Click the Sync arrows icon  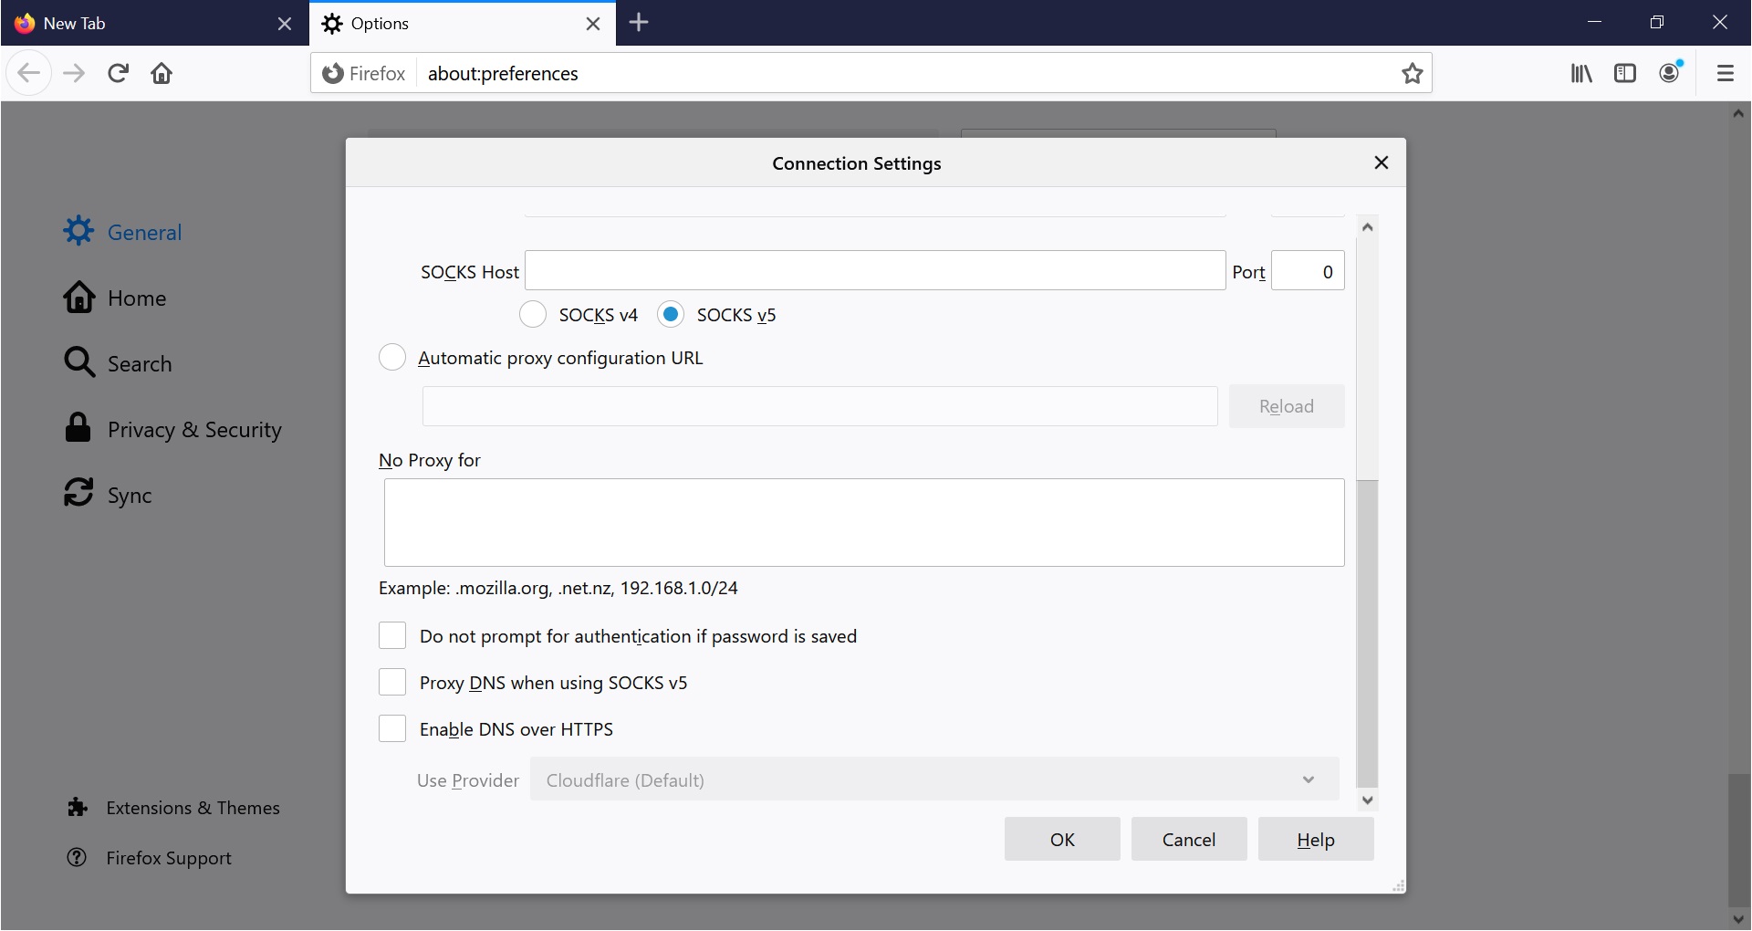tap(78, 493)
